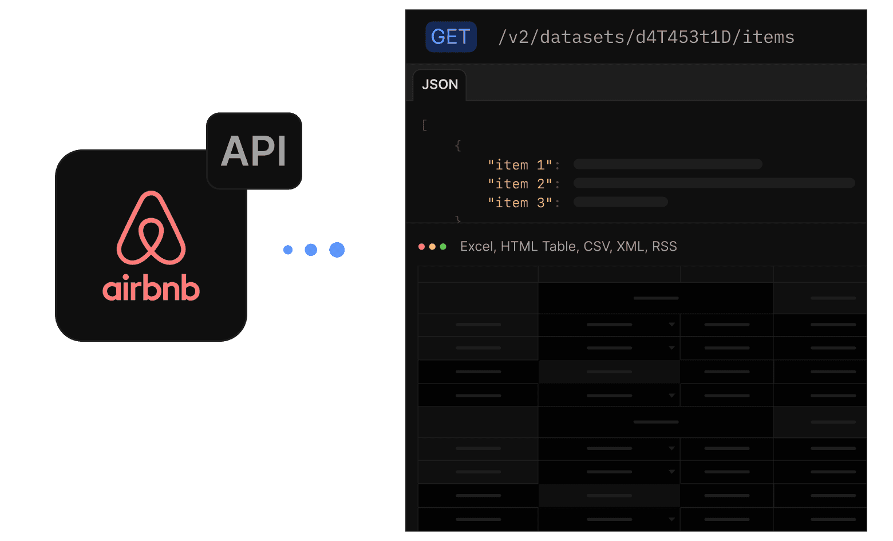The image size is (893, 541).
Task: Select the API badge
Action: [x=254, y=151]
